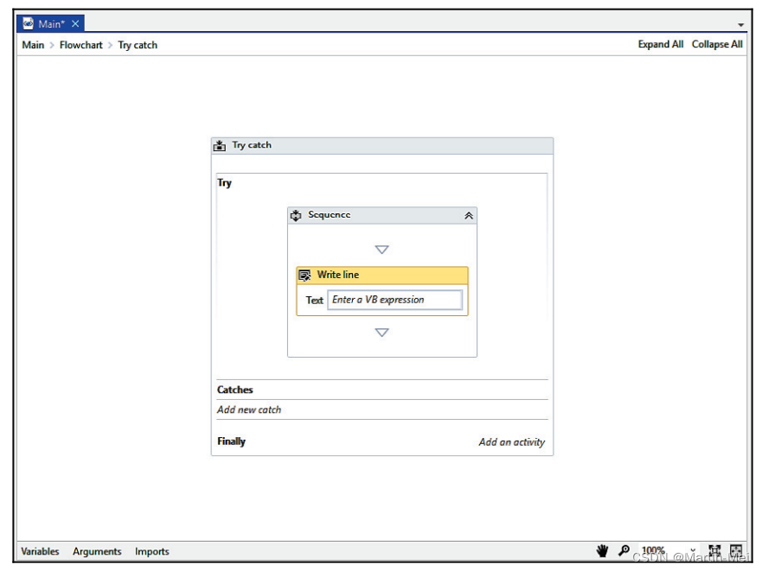Open the tab list dropdown arrow
The height and width of the screenshot is (571, 762).
740,25
